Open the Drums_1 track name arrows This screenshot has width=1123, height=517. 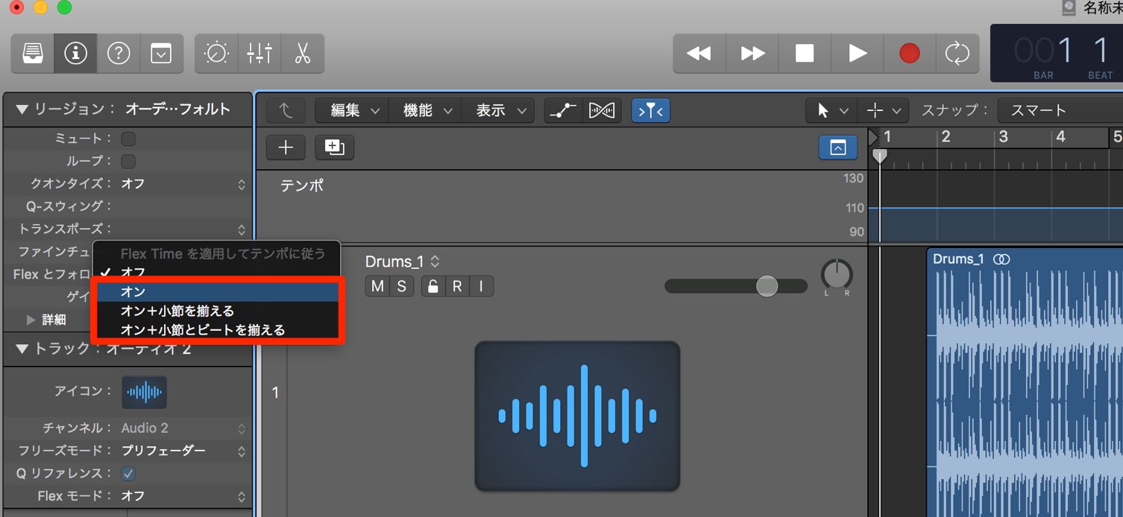point(435,261)
